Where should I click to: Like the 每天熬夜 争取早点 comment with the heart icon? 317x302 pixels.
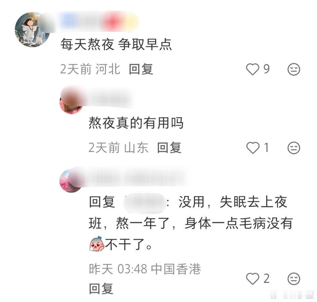click(252, 69)
